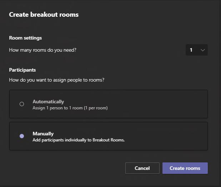Click "How many rooms do you need?" label
Viewport: 221px width, 187px height.
click(42, 50)
